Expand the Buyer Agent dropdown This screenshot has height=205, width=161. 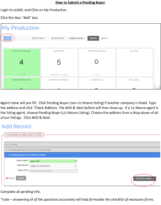[x=53, y=161]
